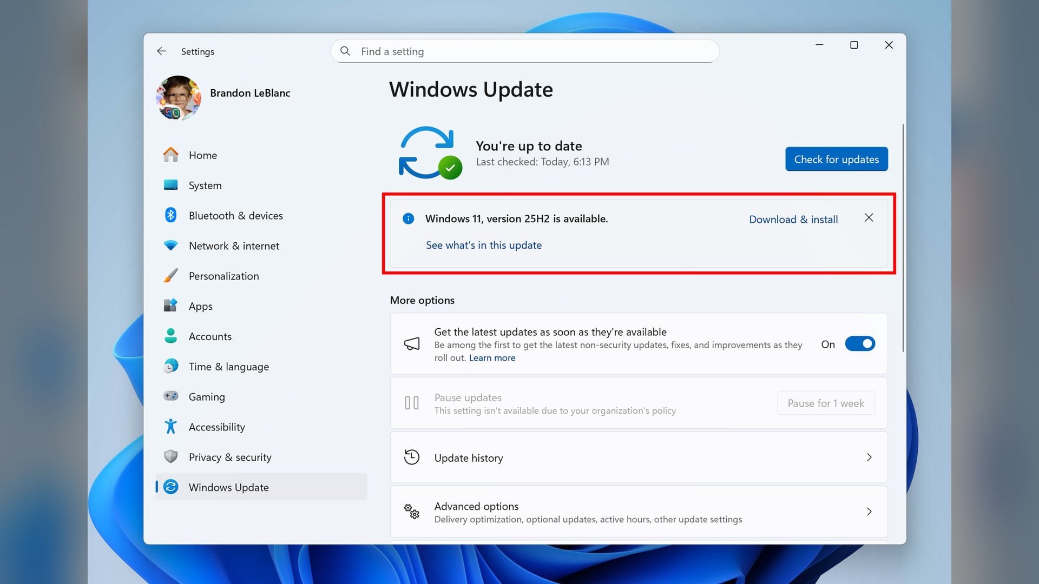Click the Time & language clock icon

pos(170,366)
